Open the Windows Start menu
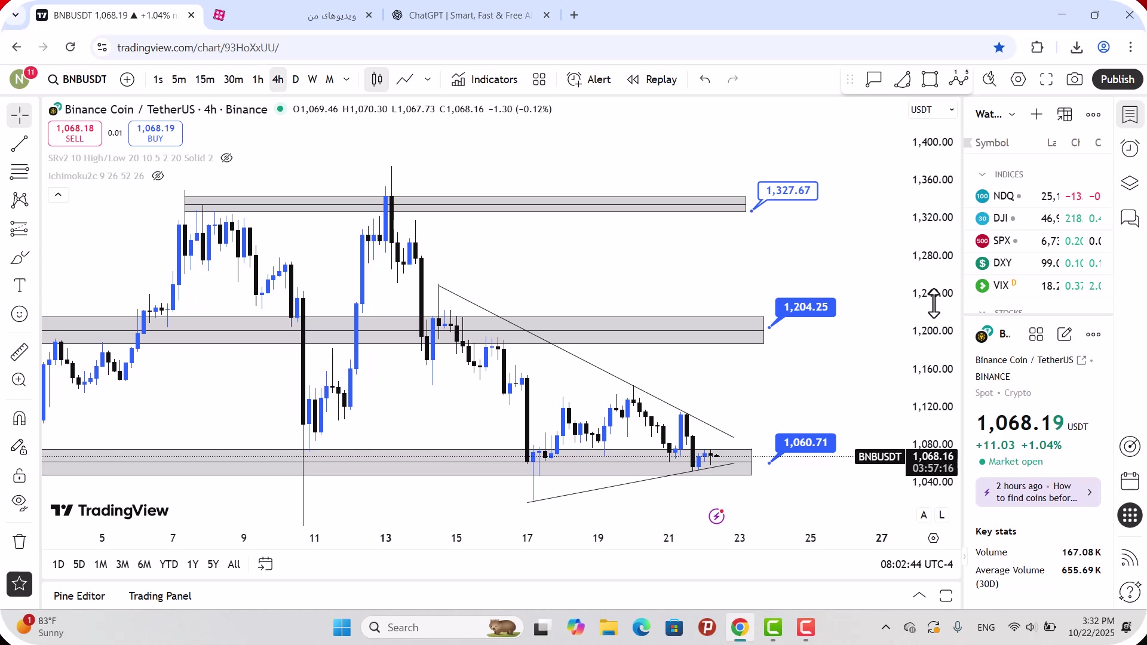 (342, 628)
